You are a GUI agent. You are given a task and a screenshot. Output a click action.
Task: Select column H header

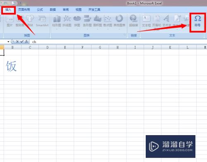point(118,48)
